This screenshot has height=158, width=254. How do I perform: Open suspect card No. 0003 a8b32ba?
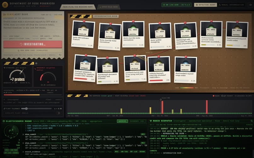pyautogui.click(x=133, y=34)
